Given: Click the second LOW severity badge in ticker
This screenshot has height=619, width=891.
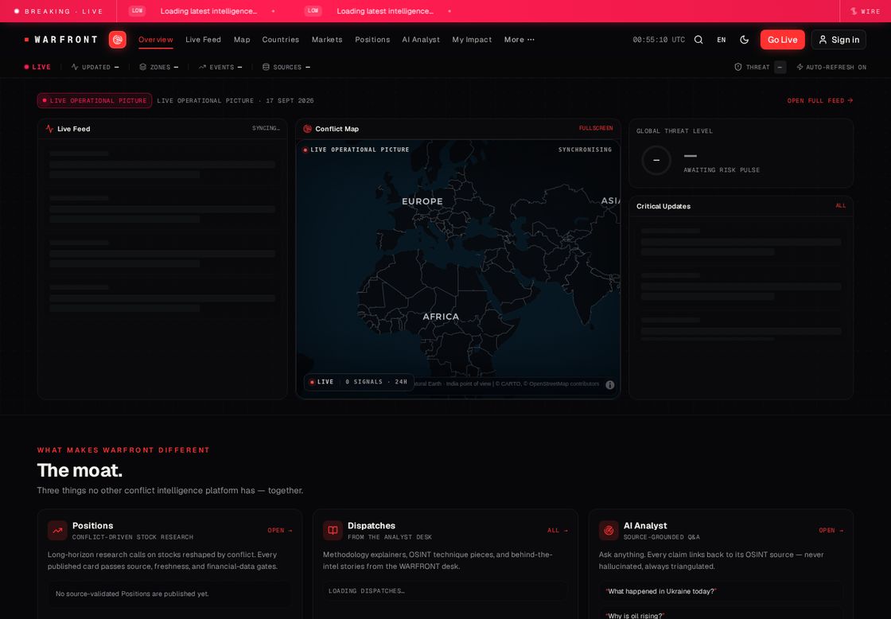Looking at the screenshot, I should point(313,11).
